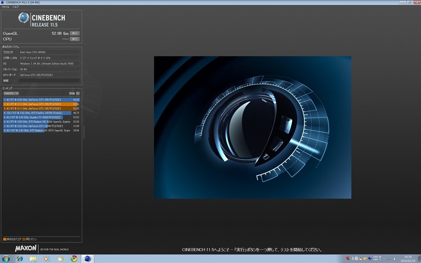This screenshot has height=263, width=421.
Task: Click the IME help question mark icon
Action: point(370,258)
